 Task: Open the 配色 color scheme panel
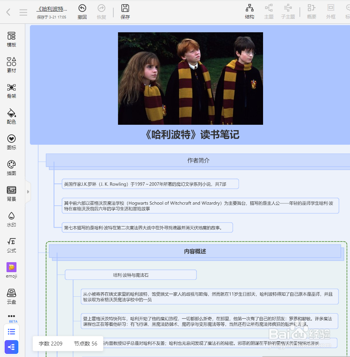[11, 117]
